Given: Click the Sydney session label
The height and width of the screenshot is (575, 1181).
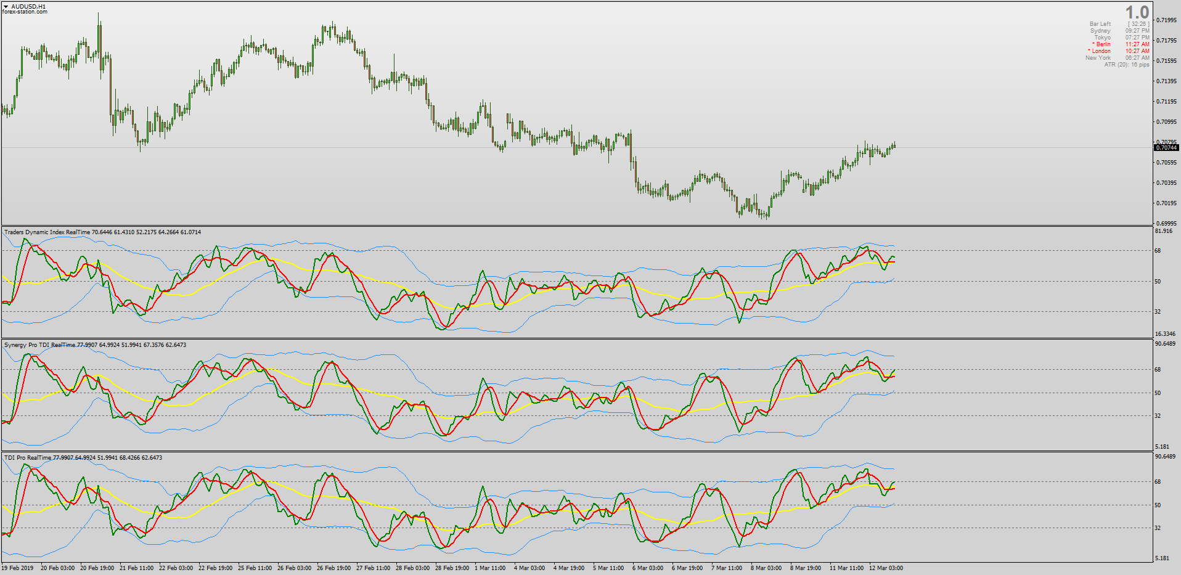Looking at the screenshot, I should (1100, 31).
